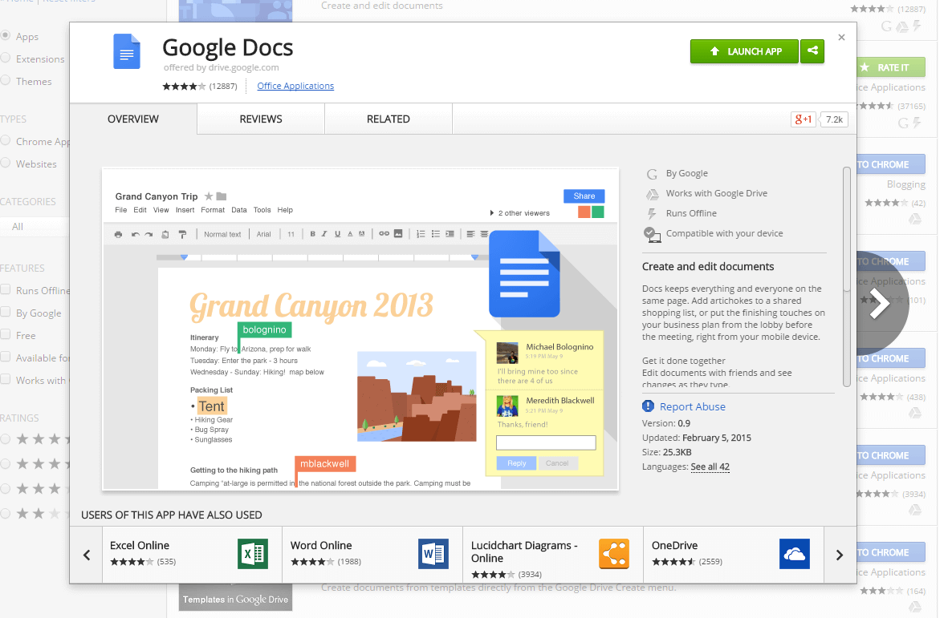
Task: Click the "Works with Google Drive" text
Action: (x=717, y=193)
